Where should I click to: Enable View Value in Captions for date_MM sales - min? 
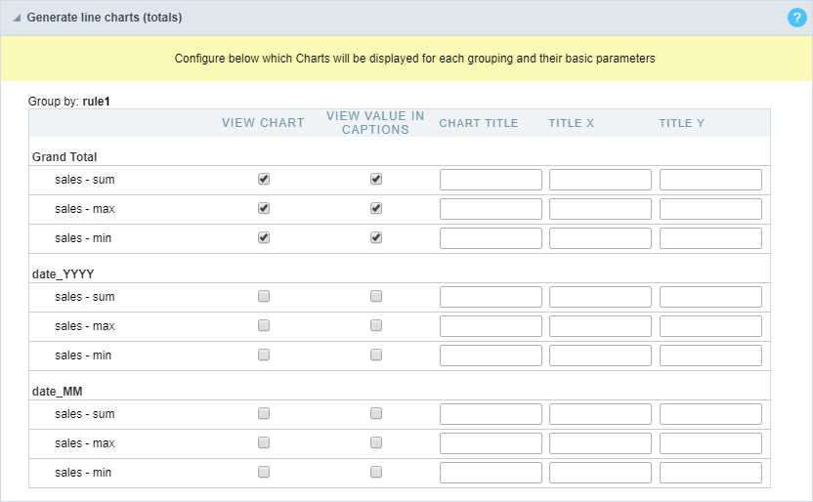[376, 472]
